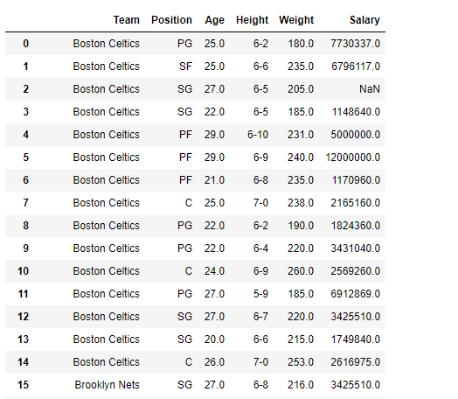
Task: Click salary value 7730337.0
Action: click(355, 44)
